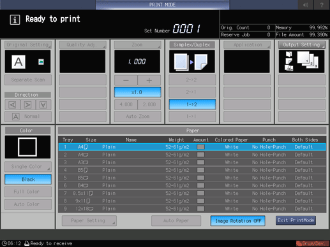
Task: Open the Simplex/Duplex panel header
Action: (x=192, y=45)
